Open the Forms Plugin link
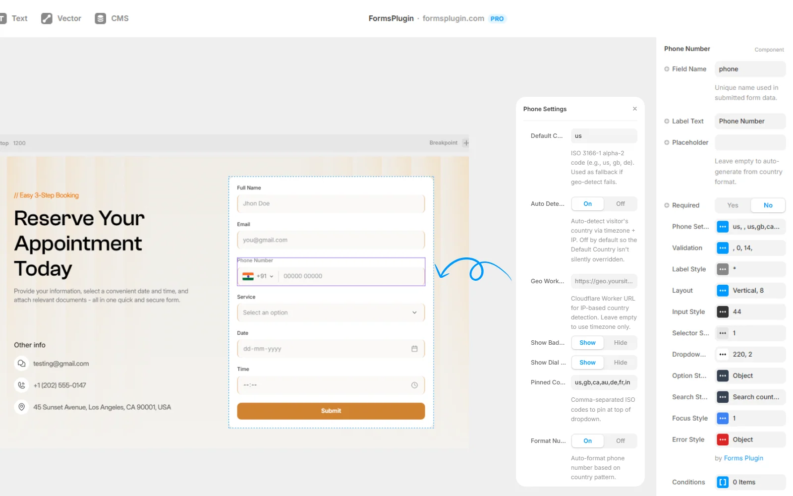 (x=743, y=458)
